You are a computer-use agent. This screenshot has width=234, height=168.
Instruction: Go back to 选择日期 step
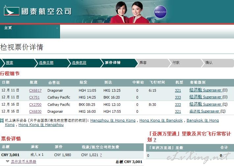pyautogui.click(x=46, y=63)
